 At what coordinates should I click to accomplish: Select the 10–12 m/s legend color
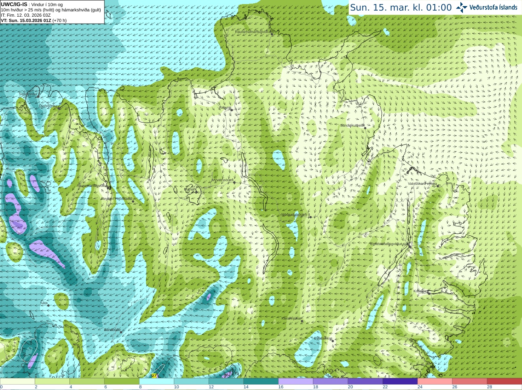191,381
